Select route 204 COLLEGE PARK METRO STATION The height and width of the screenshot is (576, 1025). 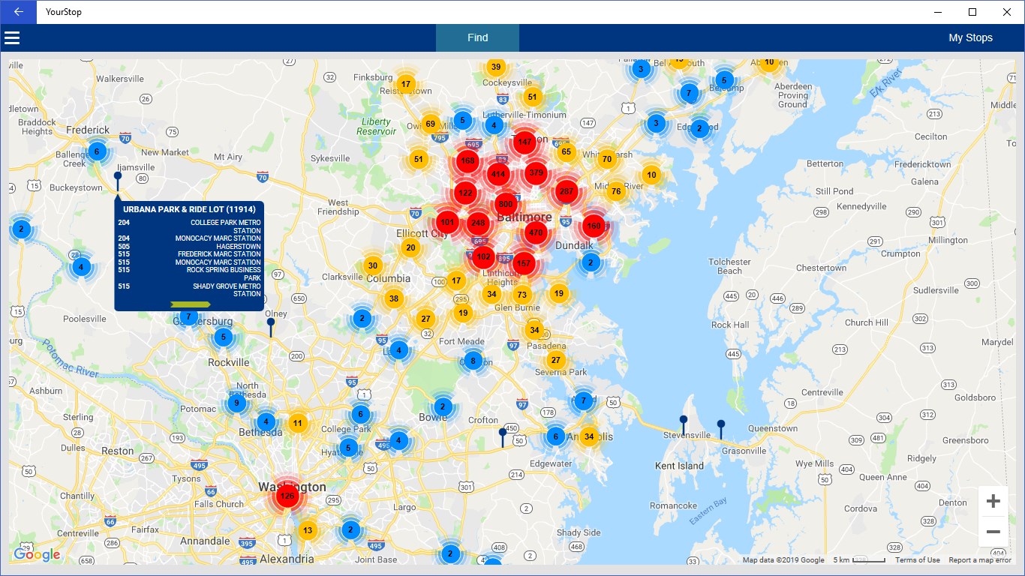[x=189, y=226]
